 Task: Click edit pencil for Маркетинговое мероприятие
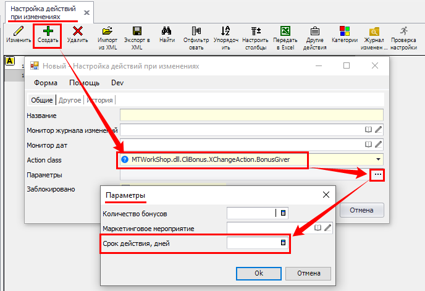[x=328, y=228]
